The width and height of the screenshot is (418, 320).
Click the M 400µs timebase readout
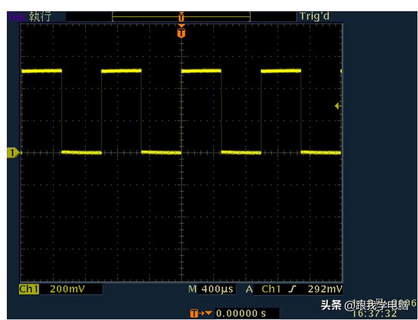tap(211, 289)
